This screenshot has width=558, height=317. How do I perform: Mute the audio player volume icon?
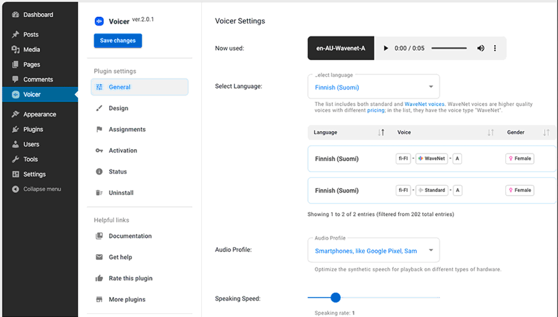click(480, 48)
